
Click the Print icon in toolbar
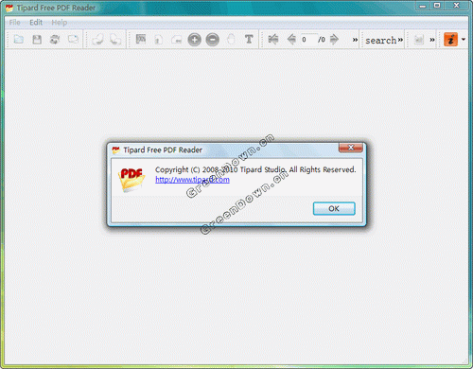55,40
